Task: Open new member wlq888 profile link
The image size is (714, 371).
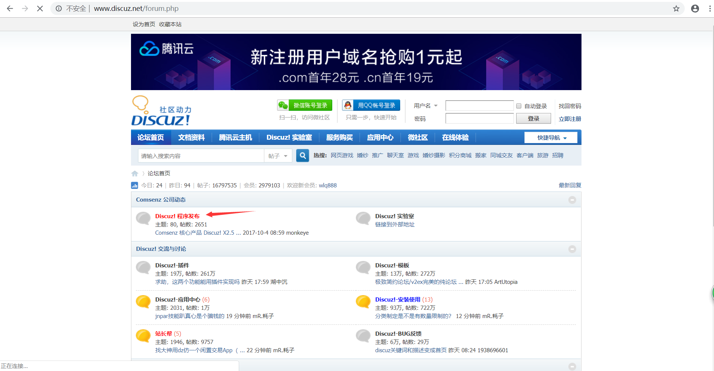Action: coord(328,185)
